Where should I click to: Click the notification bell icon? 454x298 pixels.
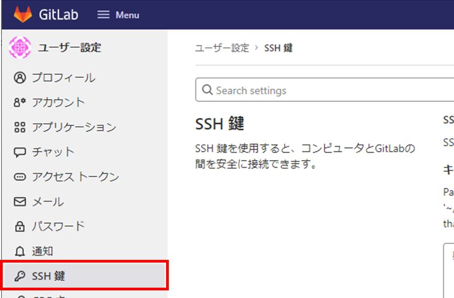click(20, 251)
